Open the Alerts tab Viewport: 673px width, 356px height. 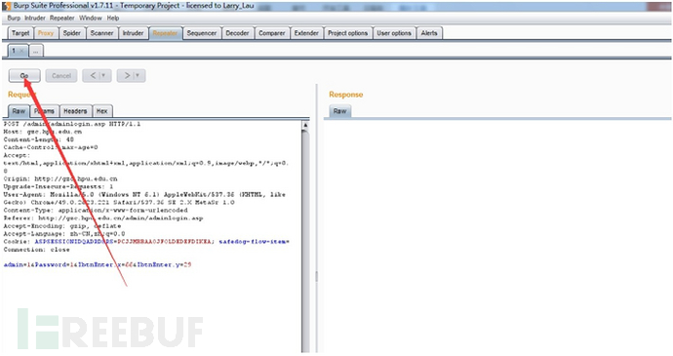(429, 33)
